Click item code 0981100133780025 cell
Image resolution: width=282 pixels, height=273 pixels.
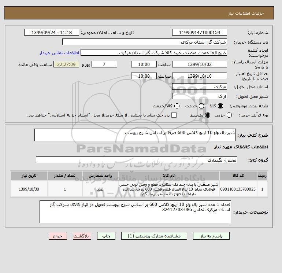[x=238, y=189]
